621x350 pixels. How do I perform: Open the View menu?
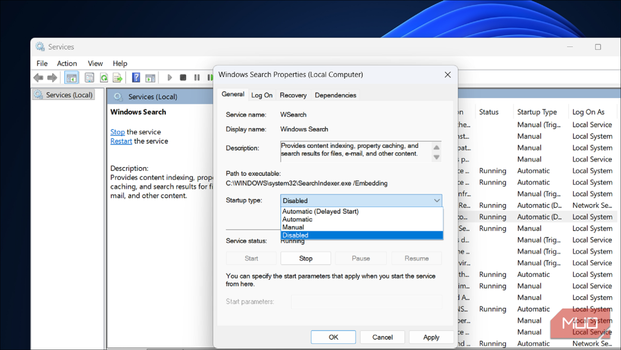(x=95, y=63)
